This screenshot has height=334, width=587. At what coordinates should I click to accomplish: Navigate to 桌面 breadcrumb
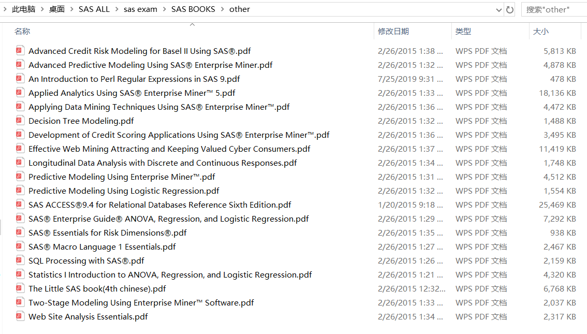[57, 9]
